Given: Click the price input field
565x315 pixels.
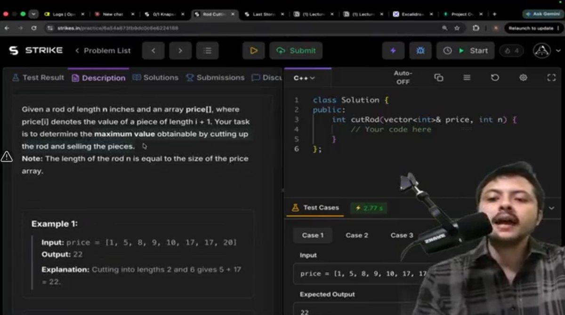Looking at the screenshot, I should pyautogui.click(x=360, y=274).
